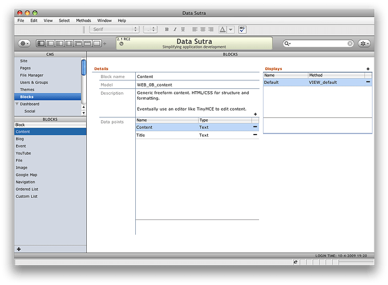
Task: Click the clock icon under 2.1 RC2
Action: [x=121, y=44]
